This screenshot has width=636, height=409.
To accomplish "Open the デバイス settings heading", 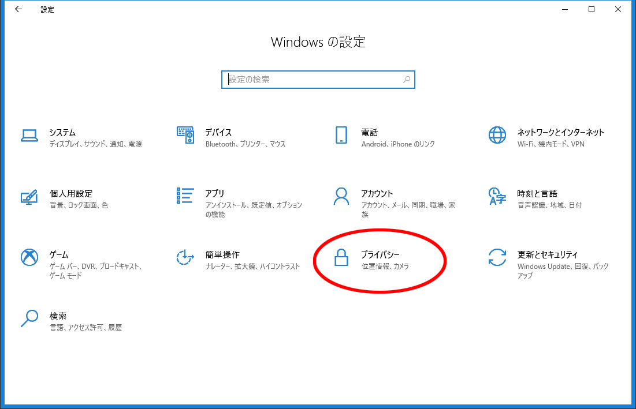I will pyautogui.click(x=218, y=133).
